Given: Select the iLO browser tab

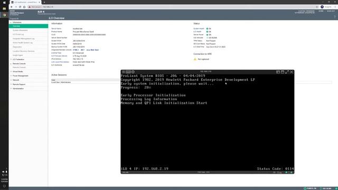Looking at the screenshot, I should (x=25, y=2).
